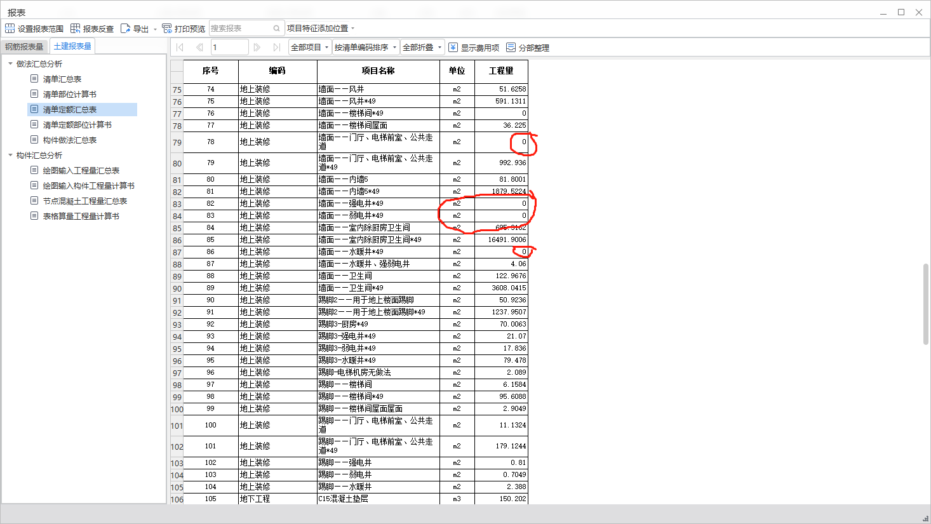Screen dimensions: 931x524
Task: Switch to the 土建报表量 tab
Action: (72, 46)
